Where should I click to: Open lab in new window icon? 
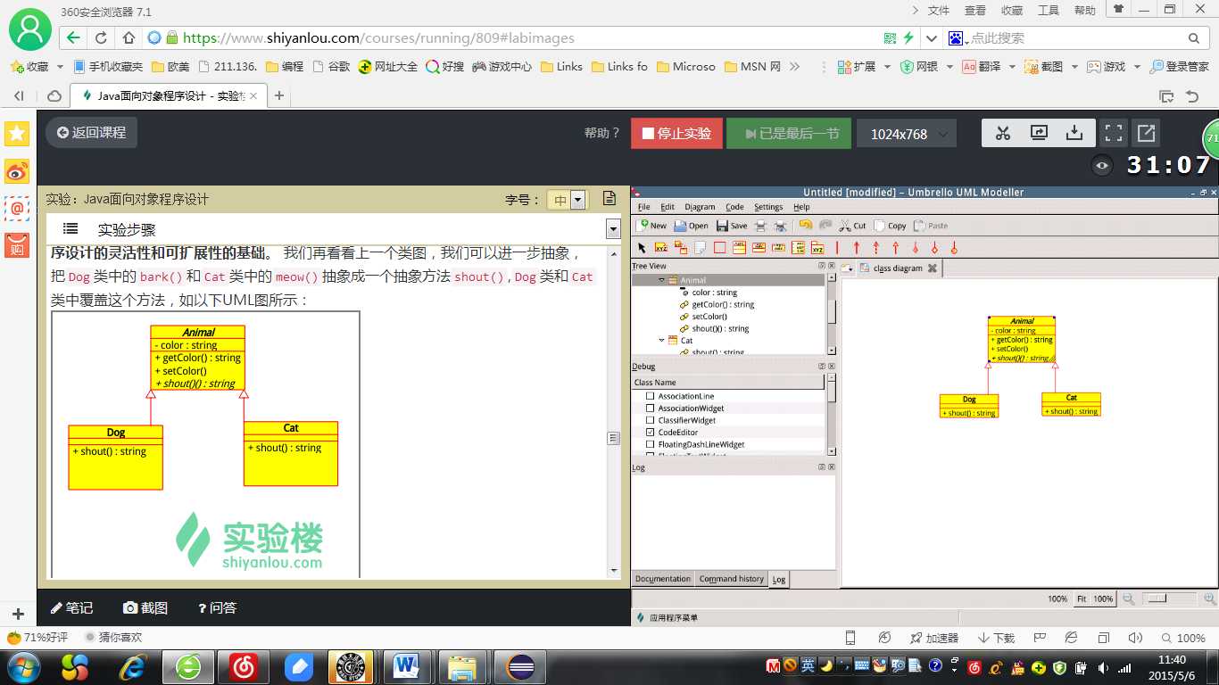pyautogui.click(x=1146, y=133)
